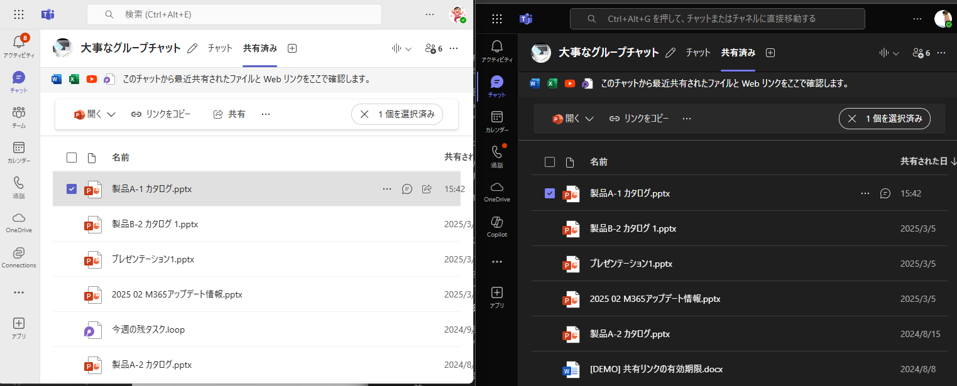
Task: Click the 共有 button in light Teams toolbar
Action: [229, 114]
